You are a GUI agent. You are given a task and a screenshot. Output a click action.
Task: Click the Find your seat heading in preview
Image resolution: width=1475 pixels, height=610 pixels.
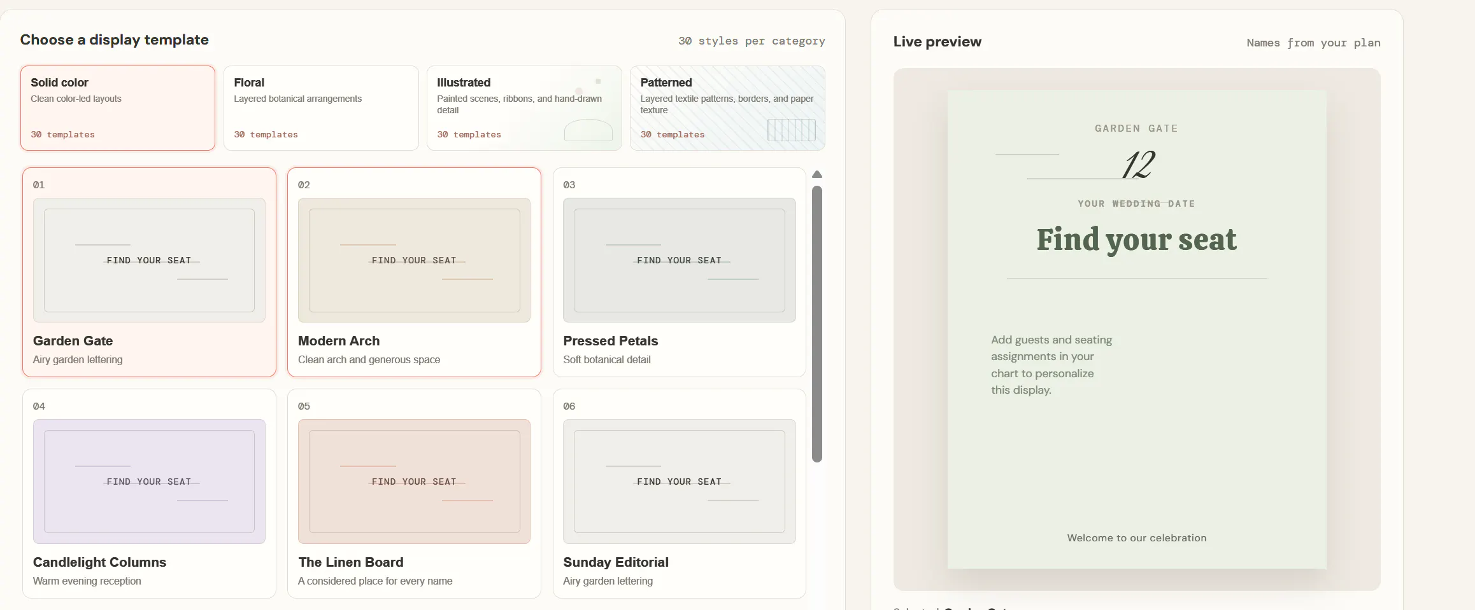(1137, 240)
